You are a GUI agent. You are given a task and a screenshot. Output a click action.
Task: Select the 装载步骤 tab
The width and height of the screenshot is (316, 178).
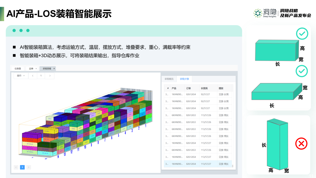tap(184, 79)
